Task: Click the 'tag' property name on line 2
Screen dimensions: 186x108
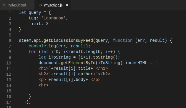Action: click(x=32, y=18)
